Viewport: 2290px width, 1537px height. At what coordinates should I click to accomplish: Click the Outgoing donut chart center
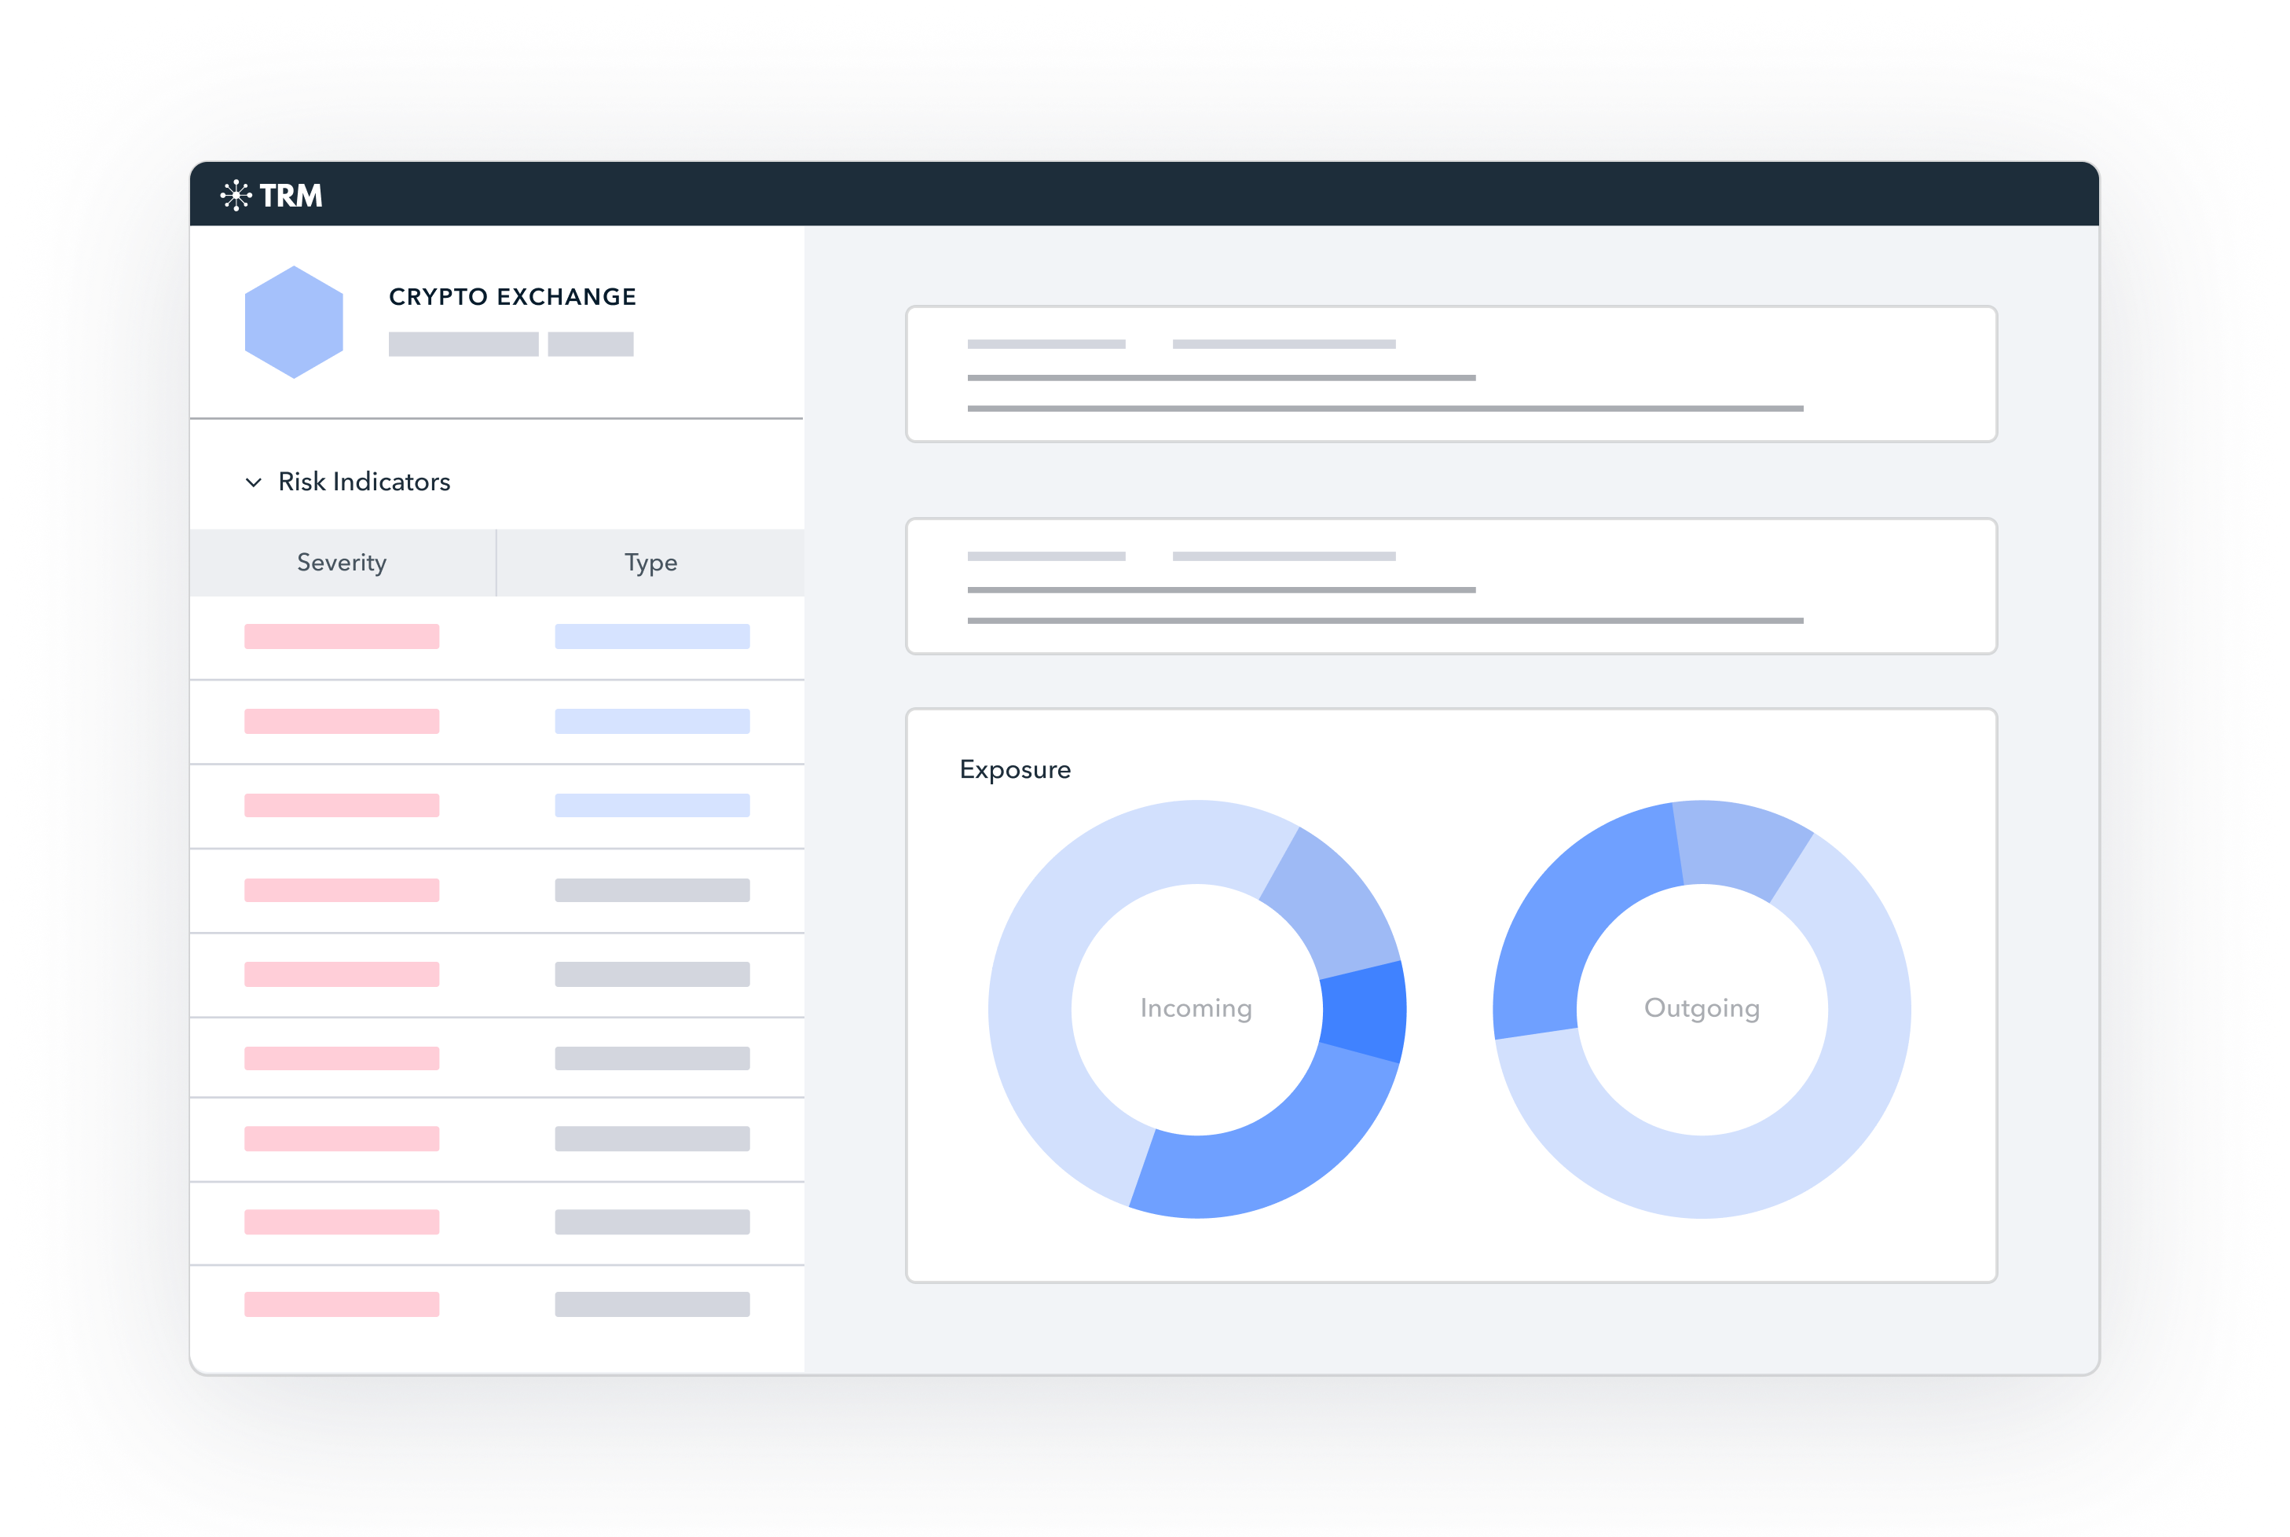click(x=1702, y=1009)
